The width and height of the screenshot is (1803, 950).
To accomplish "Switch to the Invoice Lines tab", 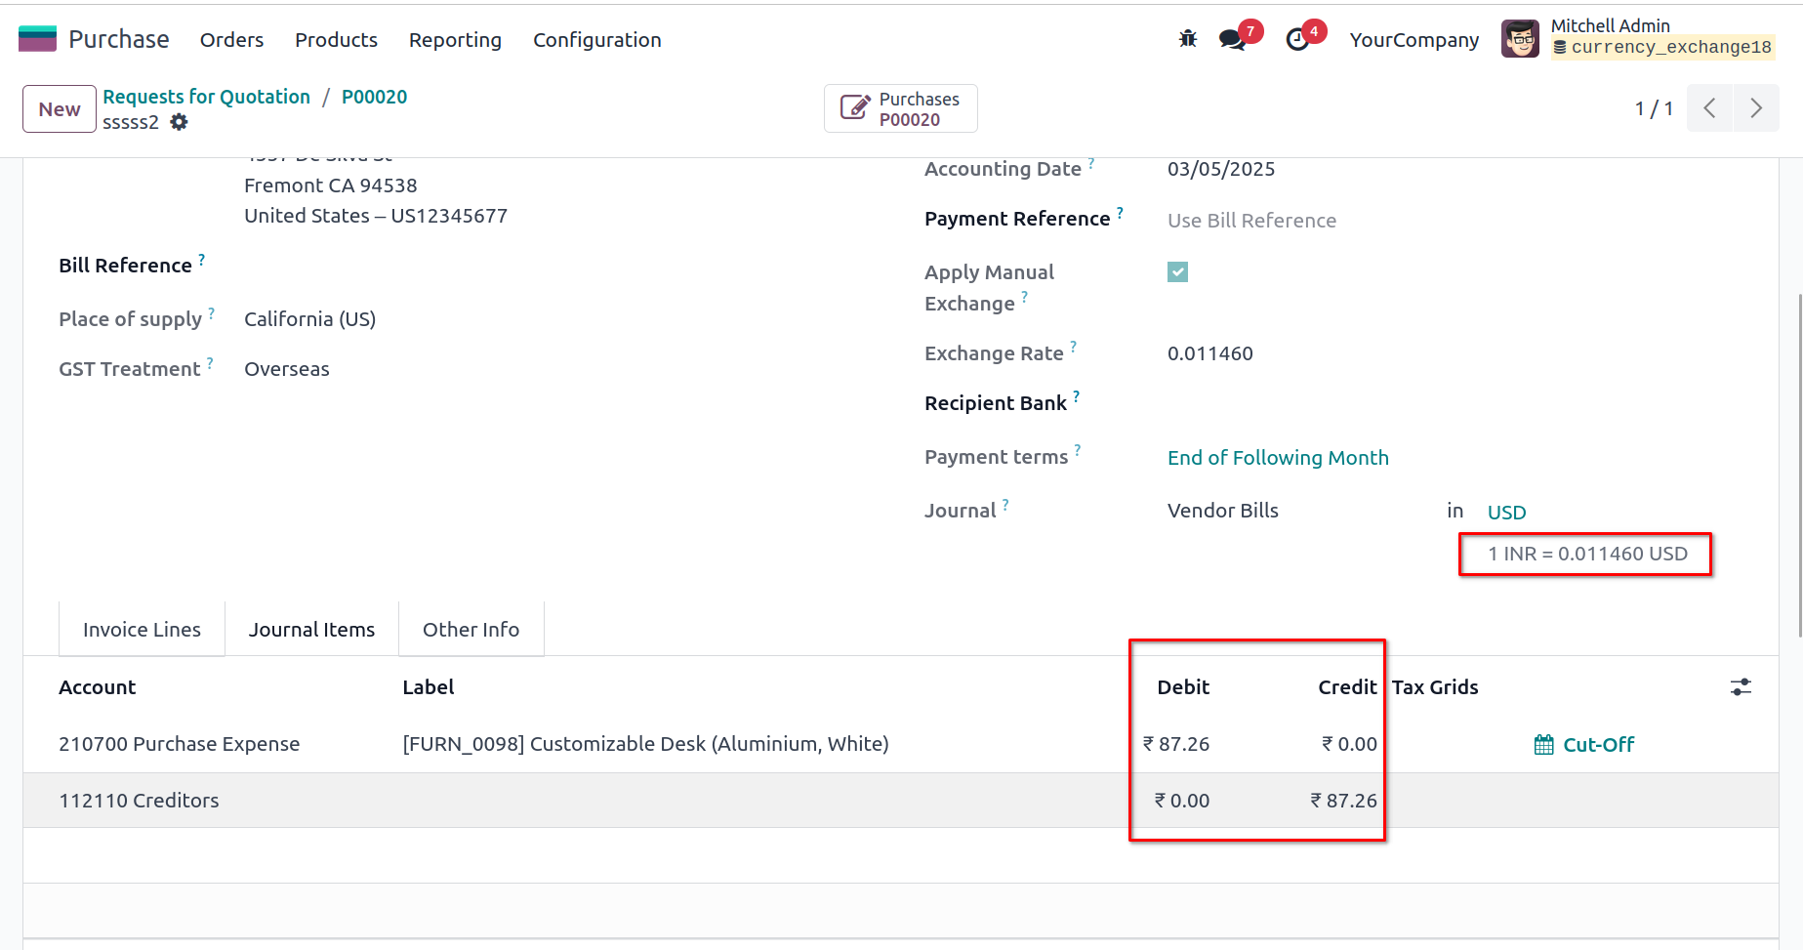I will coord(142,630).
